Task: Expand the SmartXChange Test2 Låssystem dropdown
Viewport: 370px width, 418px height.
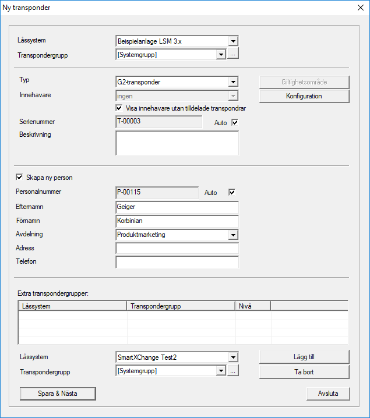Action: [233, 357]
